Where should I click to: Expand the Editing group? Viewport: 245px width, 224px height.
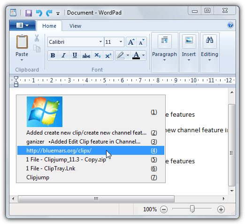click(x=209, y=52)
